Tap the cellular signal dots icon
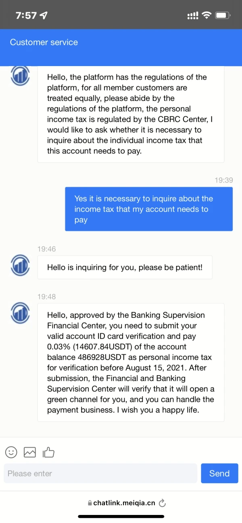This screenshot has height=523, width=242. pyautogui.click(x=193, y=16)
